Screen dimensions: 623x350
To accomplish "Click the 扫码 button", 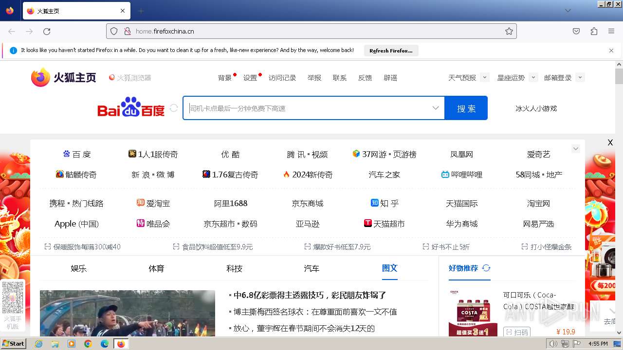I will [516, 332].
